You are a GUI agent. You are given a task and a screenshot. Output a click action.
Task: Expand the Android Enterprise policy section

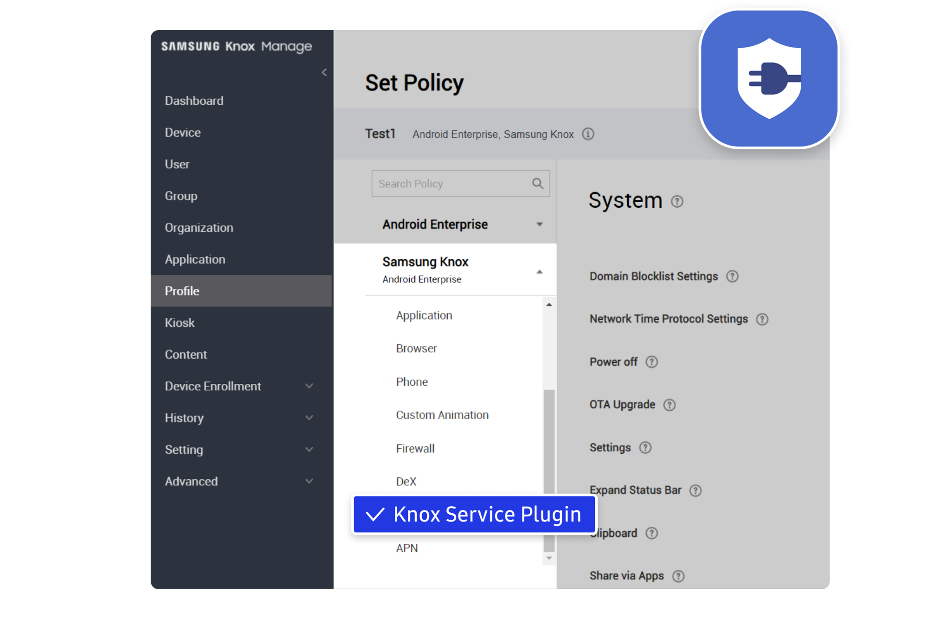pyautogui.click(x=539, y=224)
